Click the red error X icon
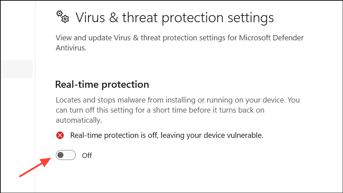The image size is (343, 193). (x=60, y=136)
